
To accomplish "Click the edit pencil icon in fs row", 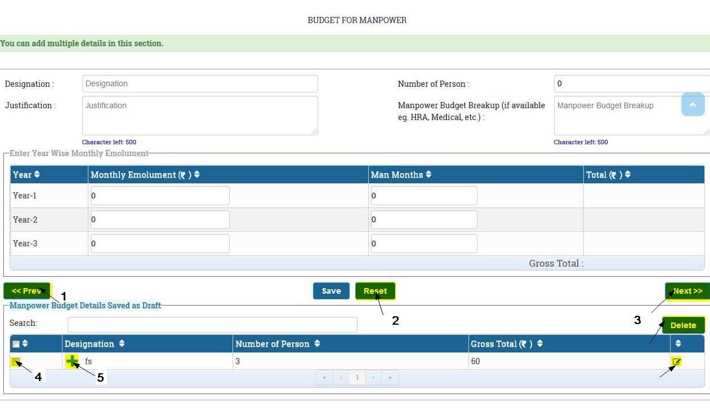I will point(676,361).
